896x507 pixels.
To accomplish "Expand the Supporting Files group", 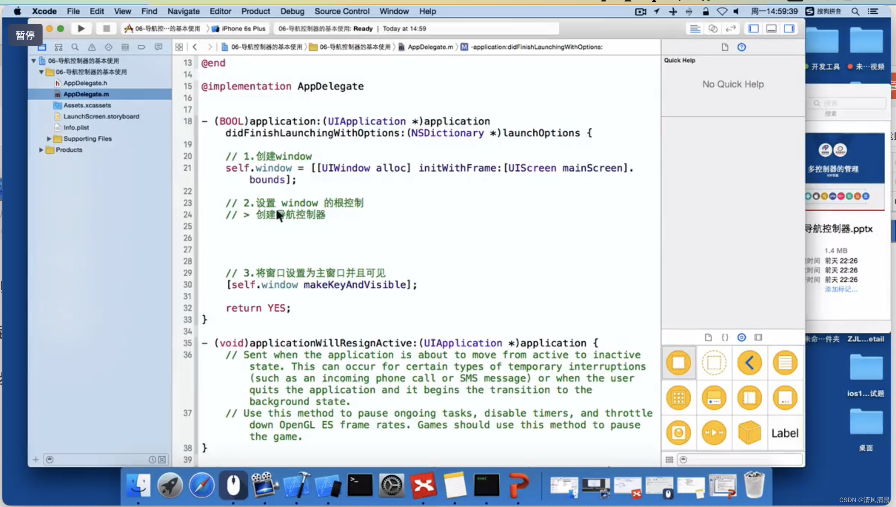I will (x=49, y=139).
